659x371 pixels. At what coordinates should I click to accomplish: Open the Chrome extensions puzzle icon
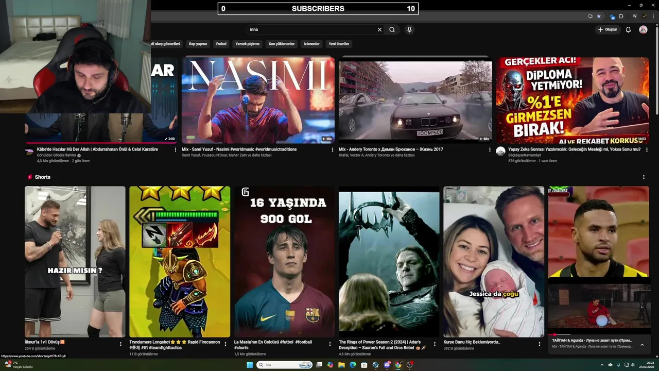click(x=621, y=16)
